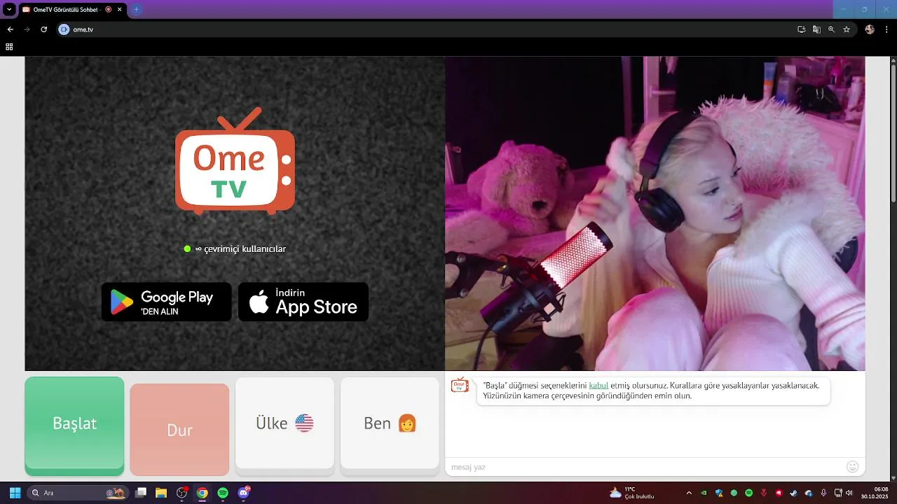The image size is (897, 504).
Task: Install app icon in address bar
Action: [801, 29]
